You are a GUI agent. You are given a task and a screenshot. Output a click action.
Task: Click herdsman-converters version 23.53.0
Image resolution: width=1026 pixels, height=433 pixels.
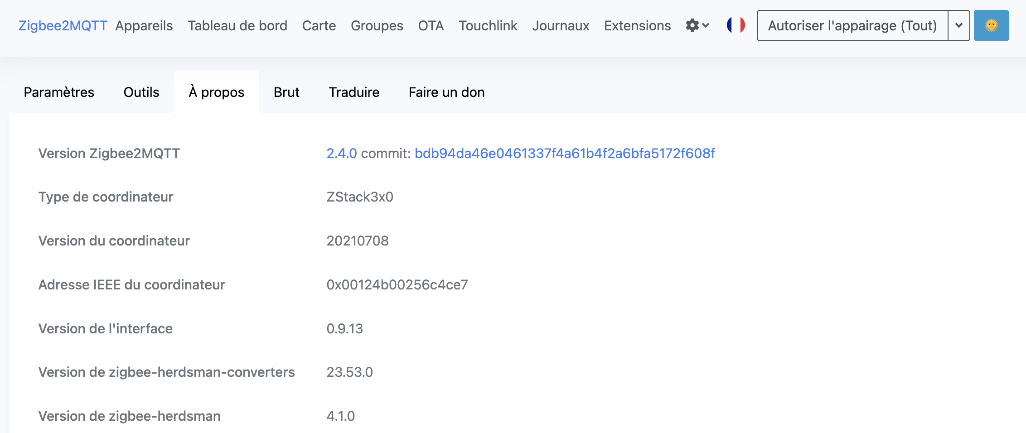coord(349,372)
